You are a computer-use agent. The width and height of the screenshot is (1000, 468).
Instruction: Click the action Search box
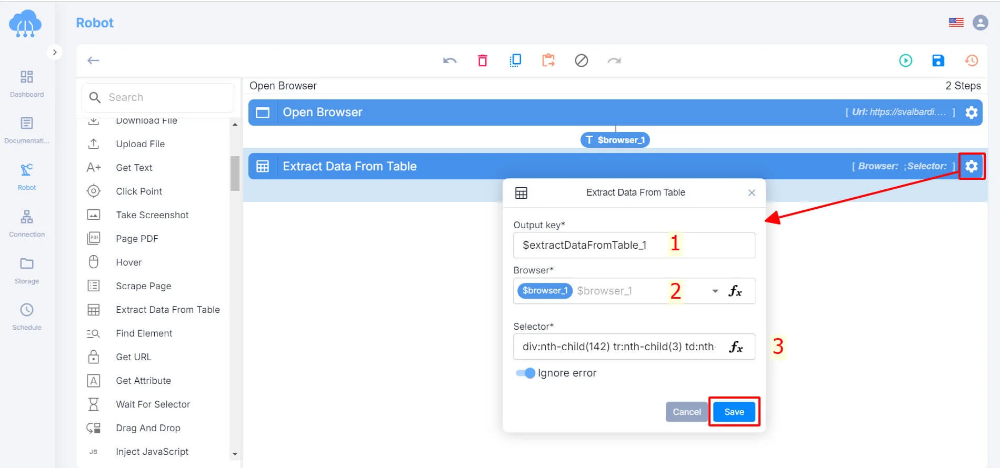point(158,97)
